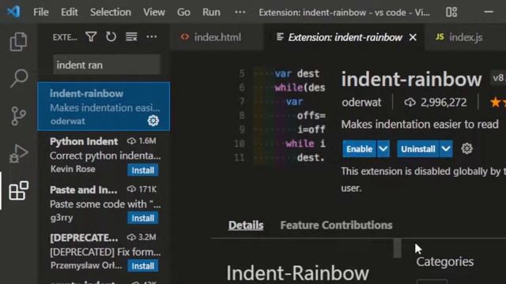Open the Explorer view in activity bar
Screen dimensions: 506x284
click(18, 42)
